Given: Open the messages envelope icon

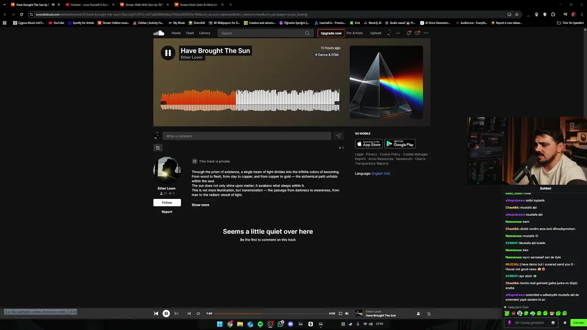Looking at the screenshot, I should 417,33.
